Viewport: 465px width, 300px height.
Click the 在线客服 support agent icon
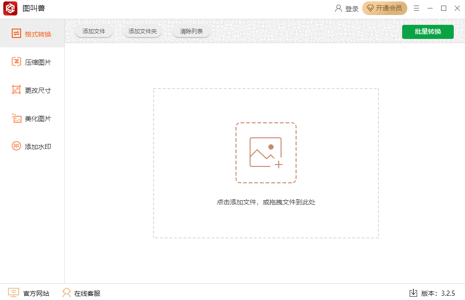click(x=67, y=293)
